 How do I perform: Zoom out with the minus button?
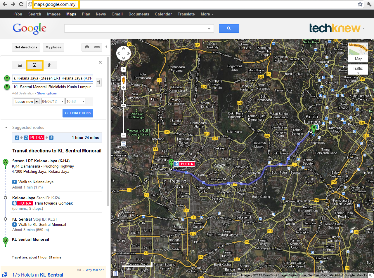click(124, 135)
